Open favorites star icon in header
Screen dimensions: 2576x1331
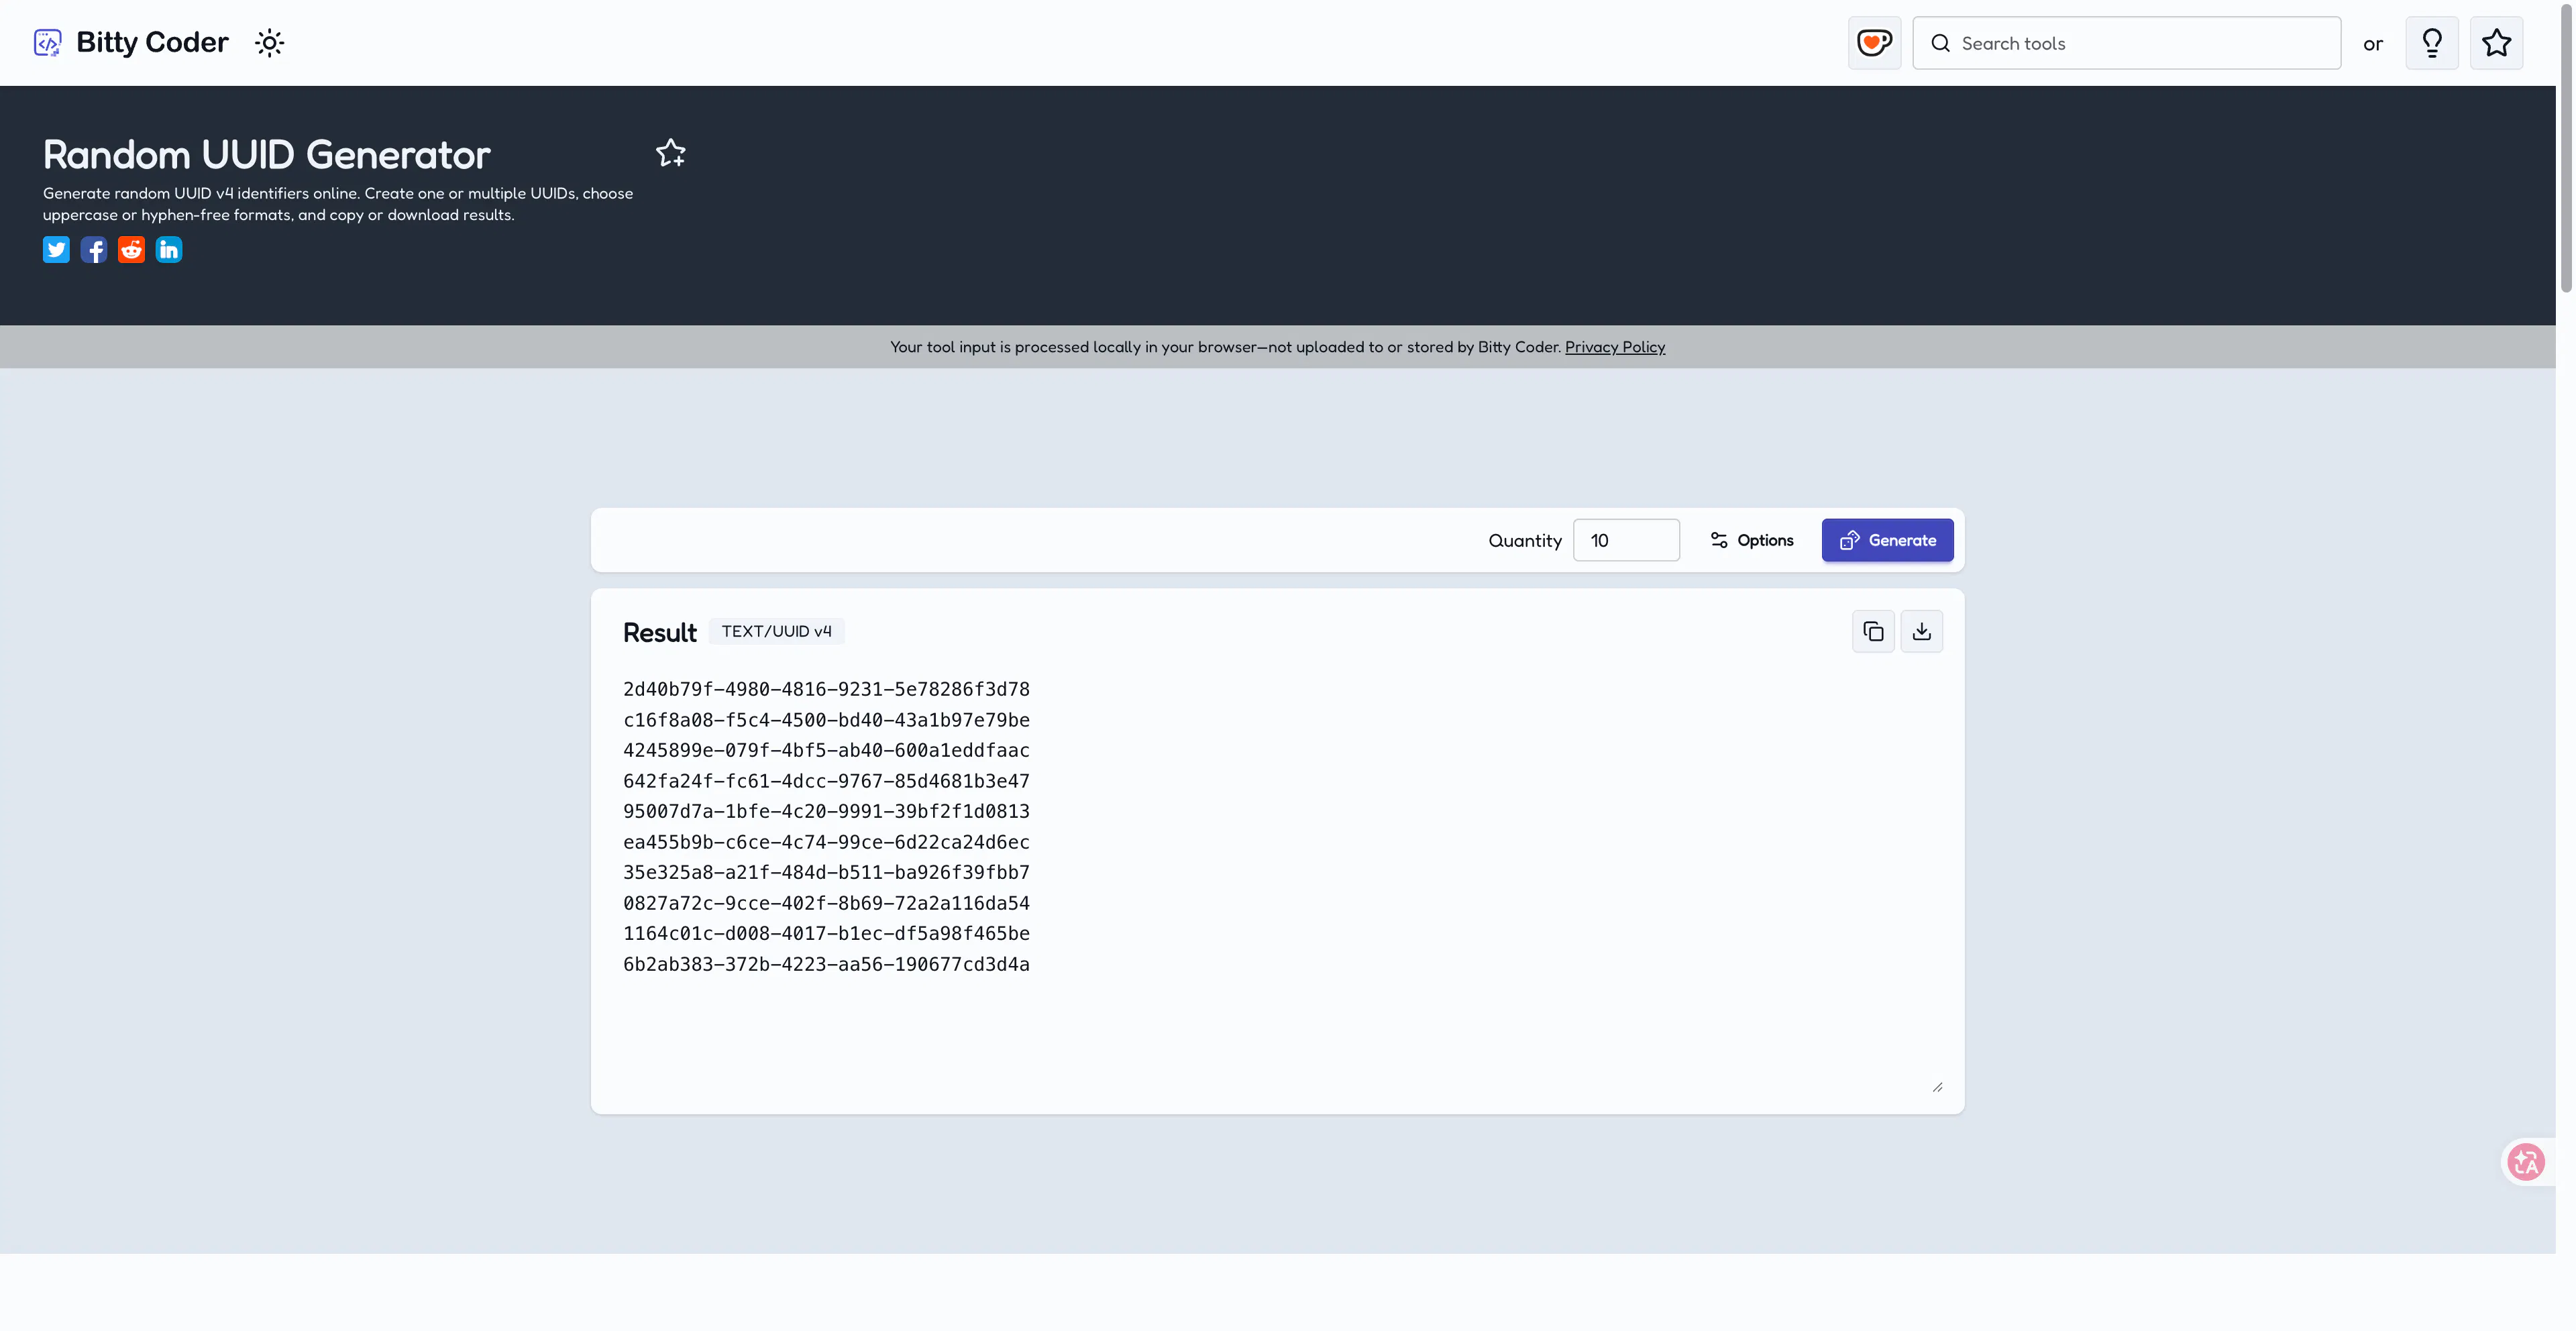(2497, 43)
